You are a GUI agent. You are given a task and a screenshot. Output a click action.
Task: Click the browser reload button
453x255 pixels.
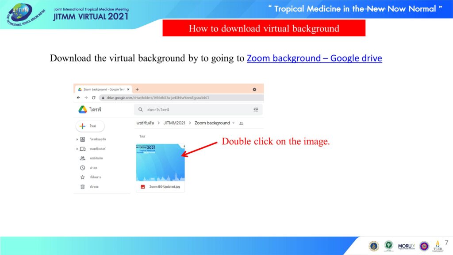pos(94,98)
